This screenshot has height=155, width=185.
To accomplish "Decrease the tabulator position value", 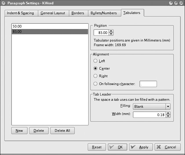I will (x=111, y=34).
